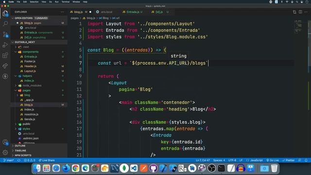The width and height of the screenshot is (311, 175).
Task: Open the Run and Debug view
Action: (5, 45)
